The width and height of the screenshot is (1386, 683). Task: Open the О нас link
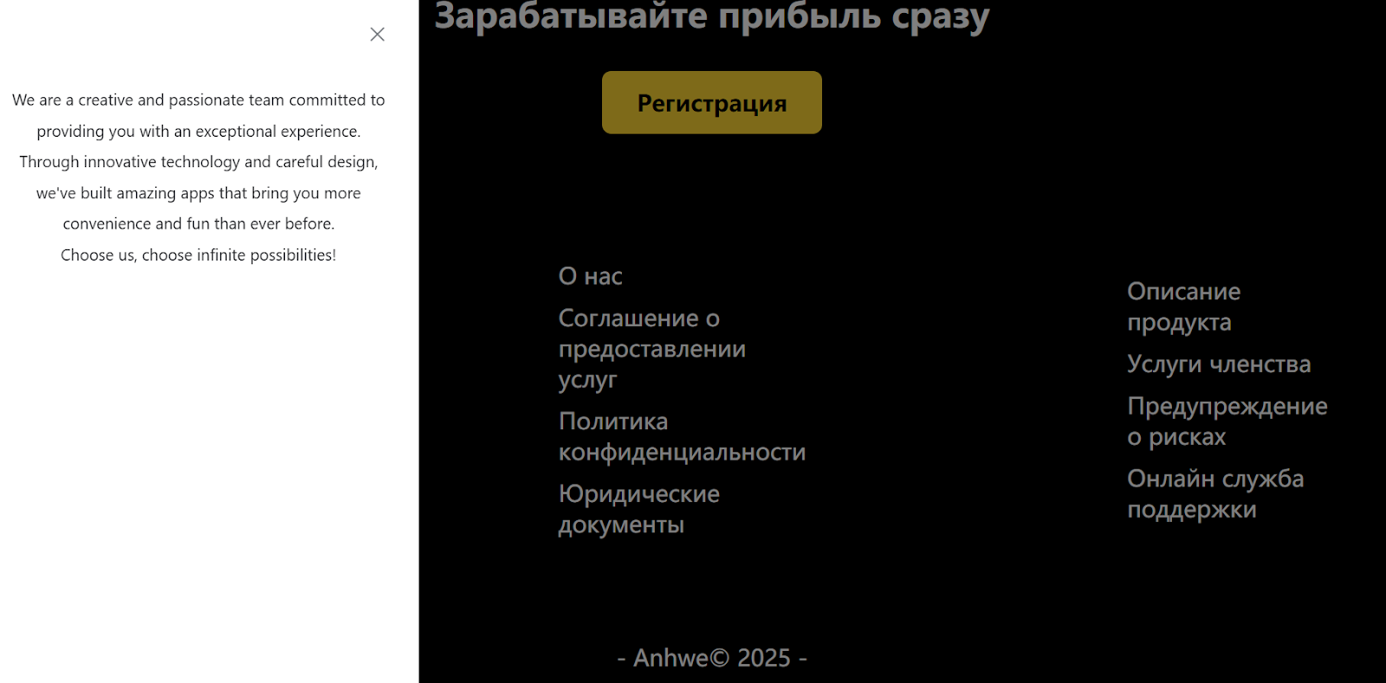pos(591,276)
